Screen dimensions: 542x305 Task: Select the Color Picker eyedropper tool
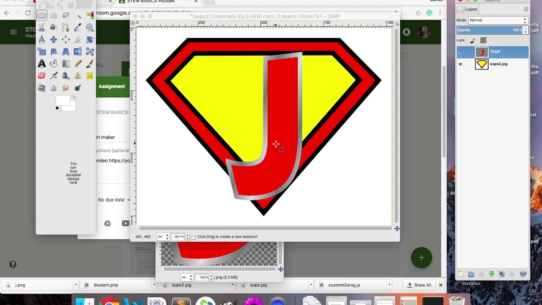(x=78, y=28)
